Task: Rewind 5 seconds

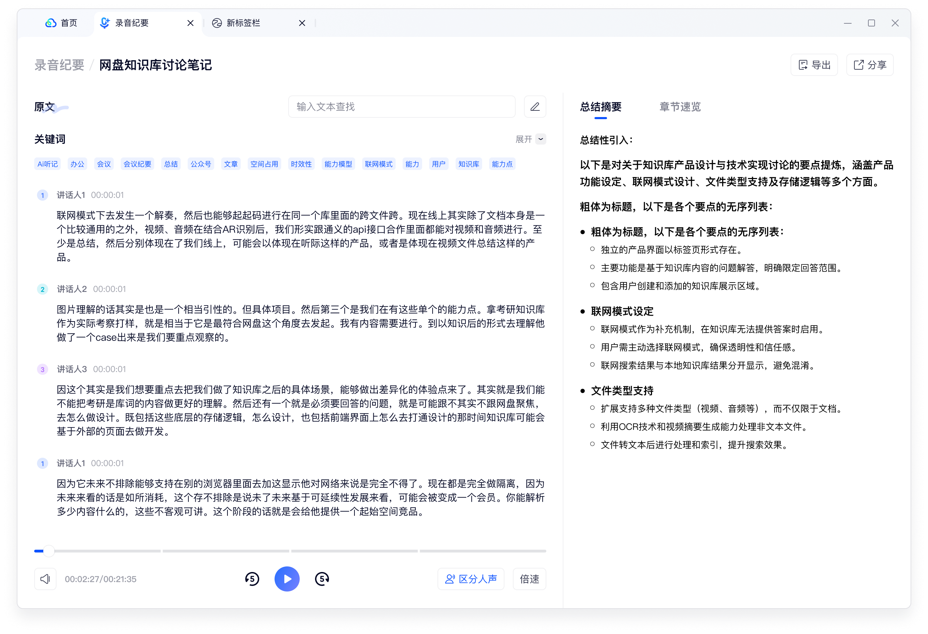Action: pos(252,579)
